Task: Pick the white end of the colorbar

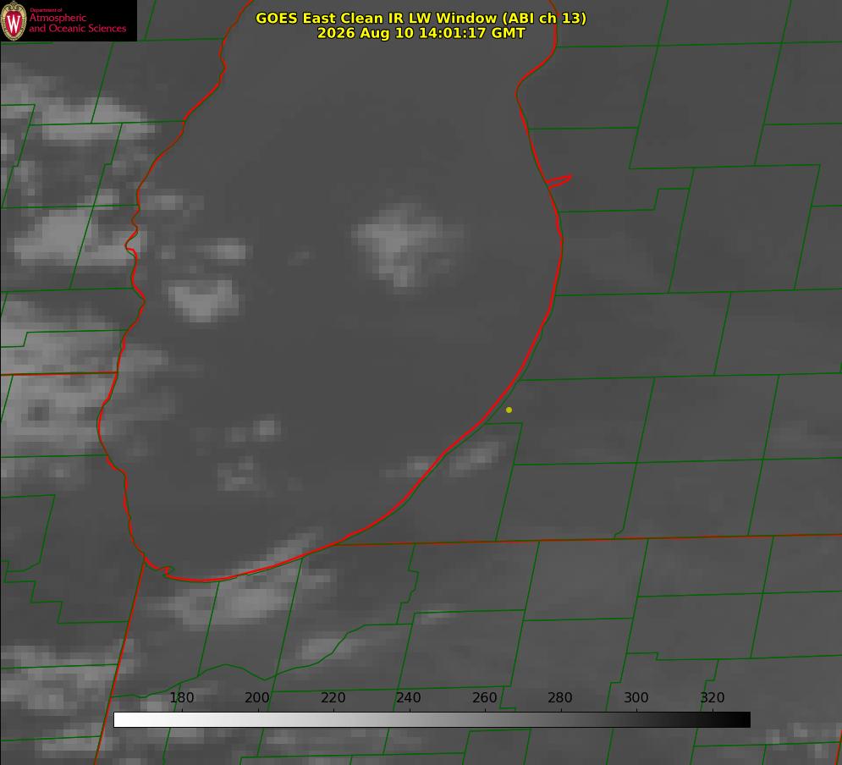Action: (121, 720)
